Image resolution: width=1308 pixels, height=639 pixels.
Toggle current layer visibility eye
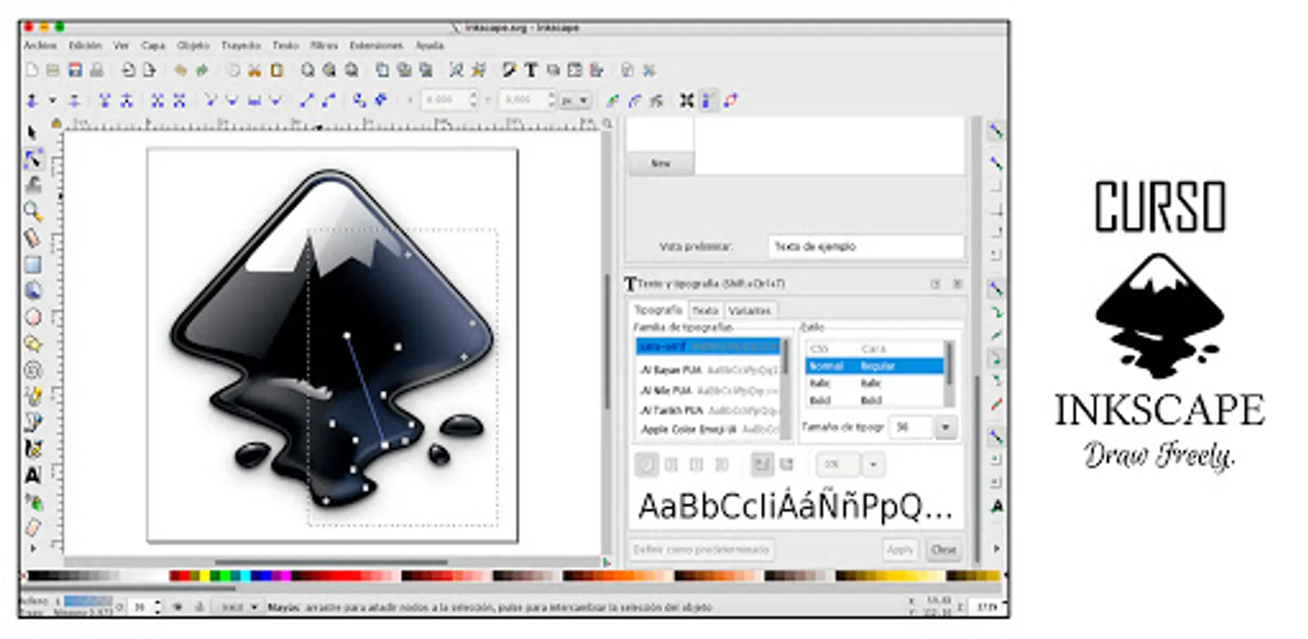177,607
